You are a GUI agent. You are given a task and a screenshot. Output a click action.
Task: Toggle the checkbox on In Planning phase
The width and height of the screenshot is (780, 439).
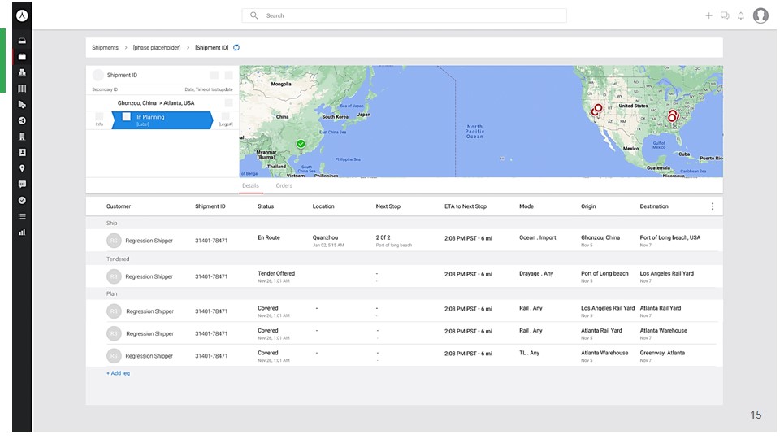tap(127, 117)
